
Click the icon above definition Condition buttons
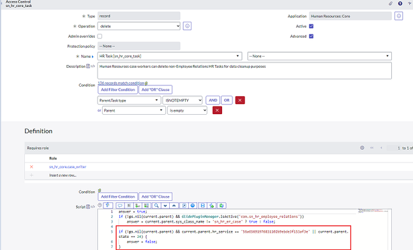(x=100, y=190)
